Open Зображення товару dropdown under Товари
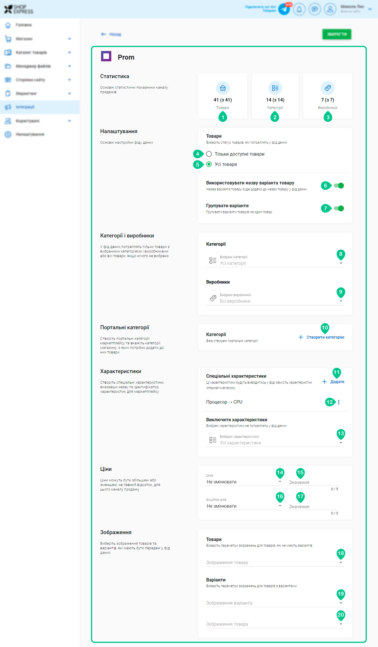Viewport: 378px width, 647px height. pos(275,562)
